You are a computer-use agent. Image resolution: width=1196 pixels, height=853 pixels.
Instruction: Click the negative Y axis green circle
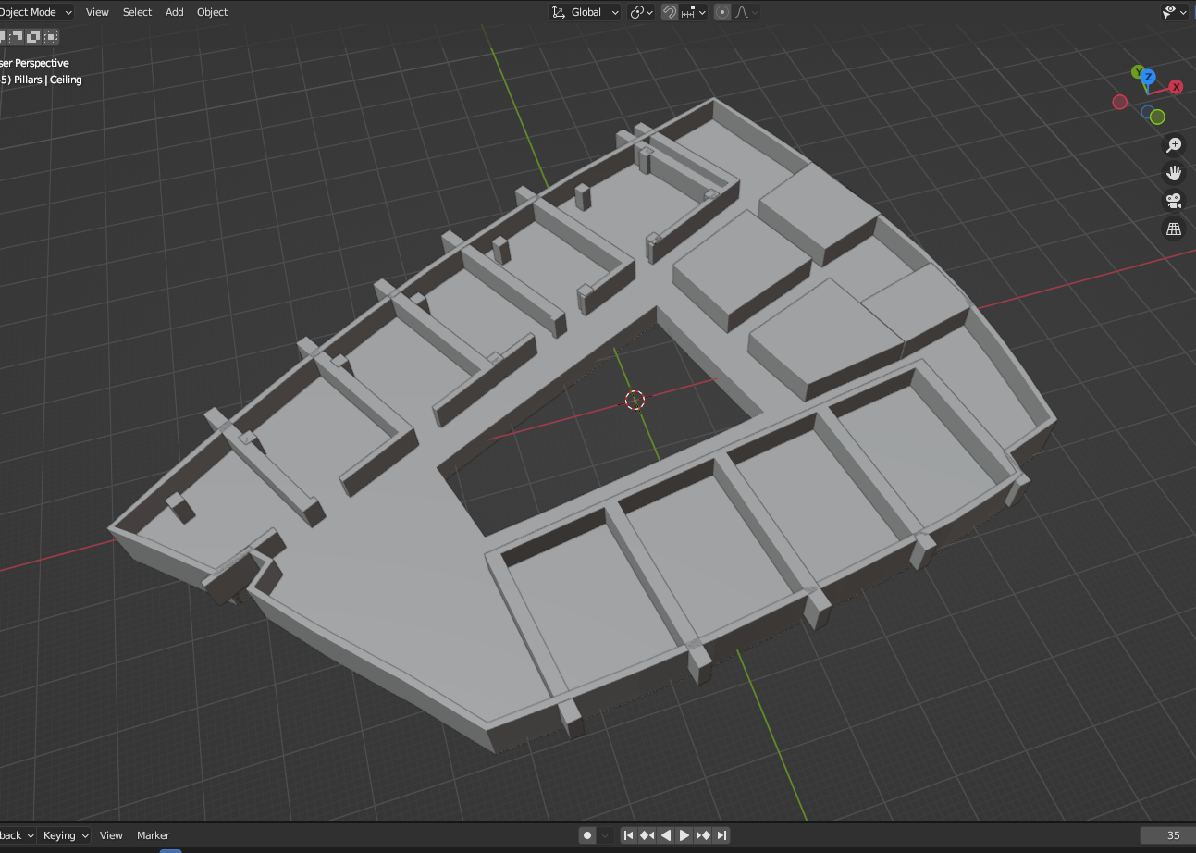tap(1157, 117)
